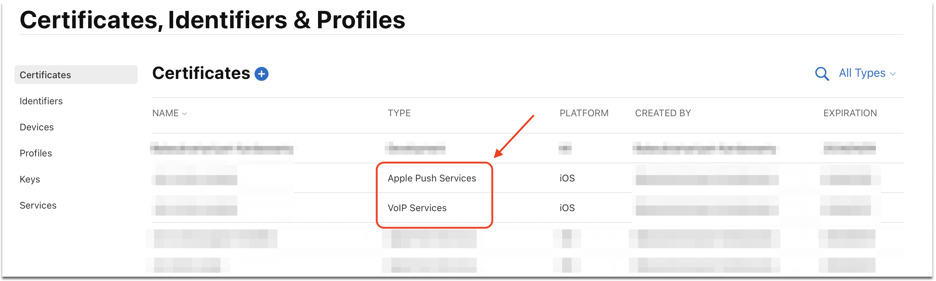
Task: Select the Apple Push Services certificate row
Action: [433, 178]
